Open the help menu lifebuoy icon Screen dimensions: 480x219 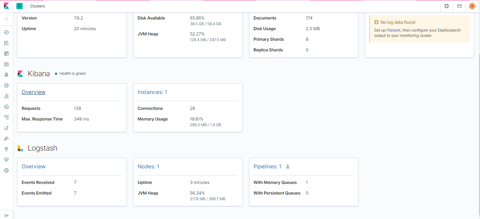click(x=447, y=6)
